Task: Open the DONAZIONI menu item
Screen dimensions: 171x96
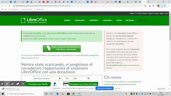Action: (x=143, y=21)
